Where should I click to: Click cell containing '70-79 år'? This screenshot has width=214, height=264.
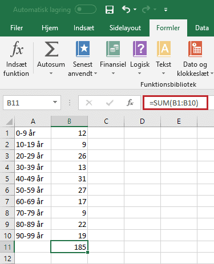(x=33, y=213)
